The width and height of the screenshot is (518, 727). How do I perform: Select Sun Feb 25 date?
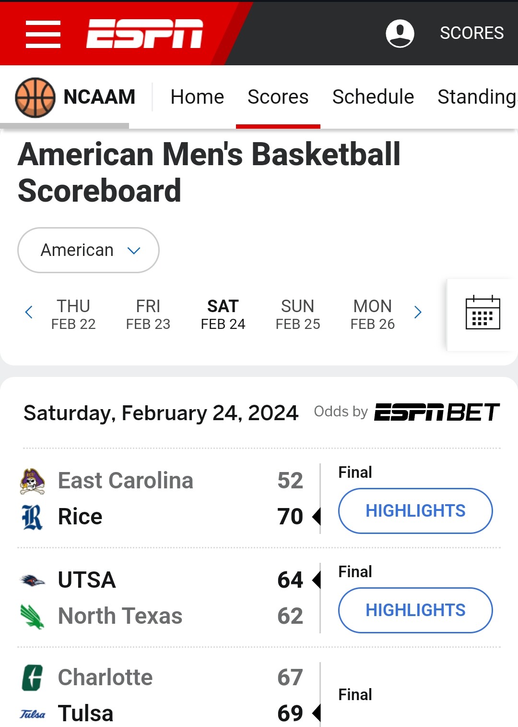click(298, 315)
